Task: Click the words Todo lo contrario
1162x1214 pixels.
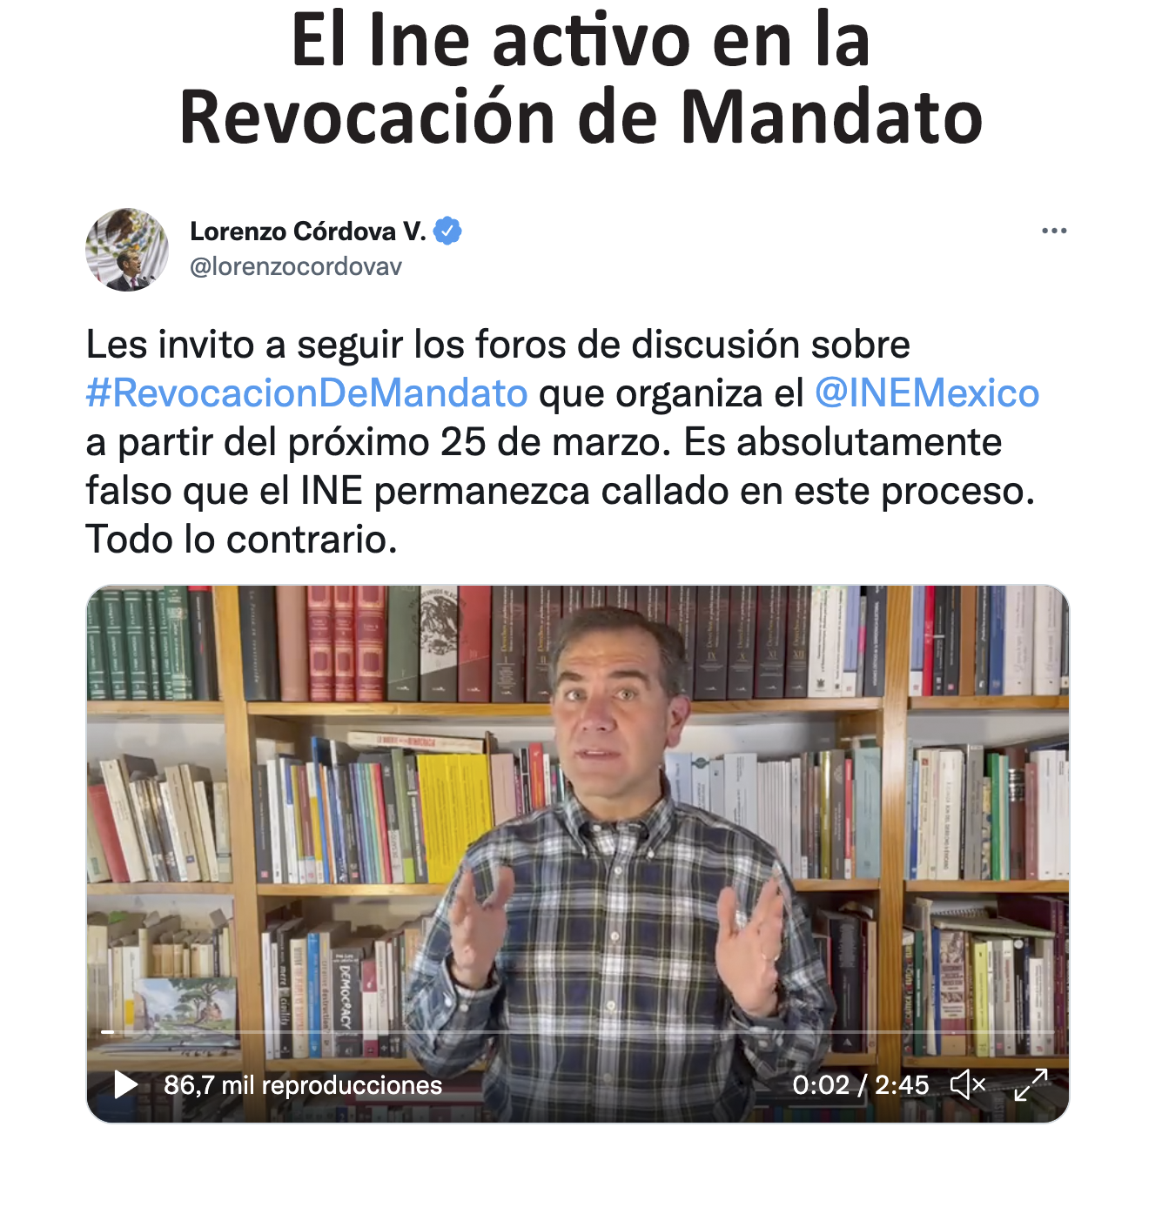Action: [x=241, y=540]
